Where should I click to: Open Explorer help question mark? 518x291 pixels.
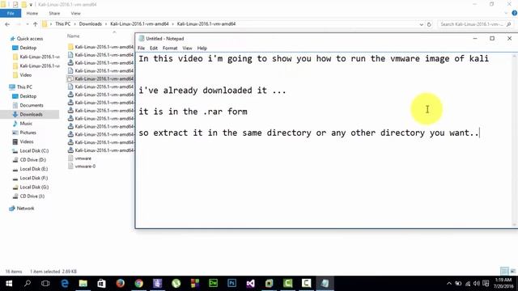point(514,13)
